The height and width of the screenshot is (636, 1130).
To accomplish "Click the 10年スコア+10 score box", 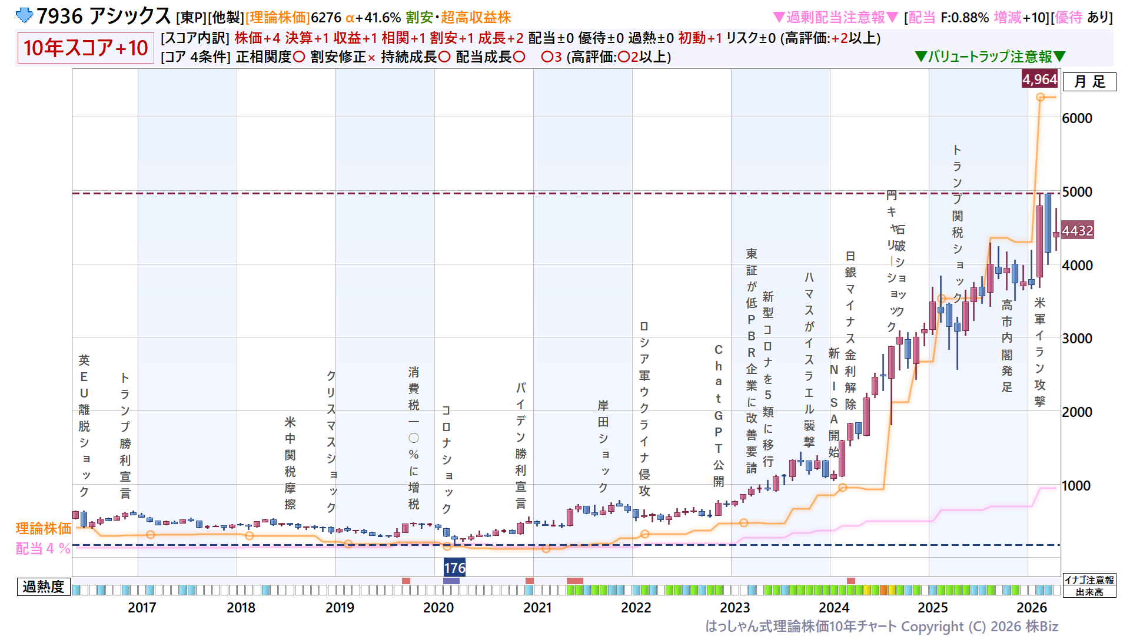I will (x=86, y=48).
